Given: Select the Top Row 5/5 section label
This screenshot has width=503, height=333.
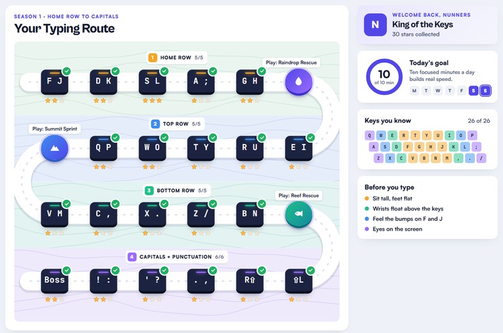Looking at the screenshot, I should (177, 124).
